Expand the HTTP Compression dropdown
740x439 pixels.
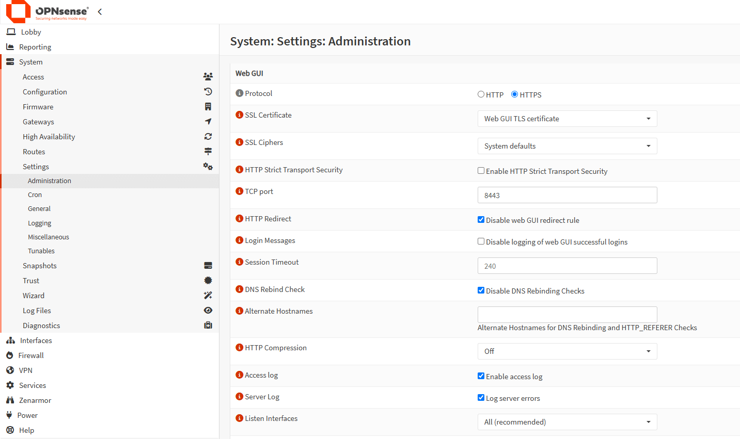[566, 351]
